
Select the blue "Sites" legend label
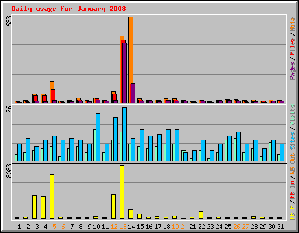tap(293, 141)
